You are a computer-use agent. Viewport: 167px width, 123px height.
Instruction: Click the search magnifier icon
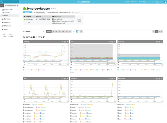click(x=2, y=2)
